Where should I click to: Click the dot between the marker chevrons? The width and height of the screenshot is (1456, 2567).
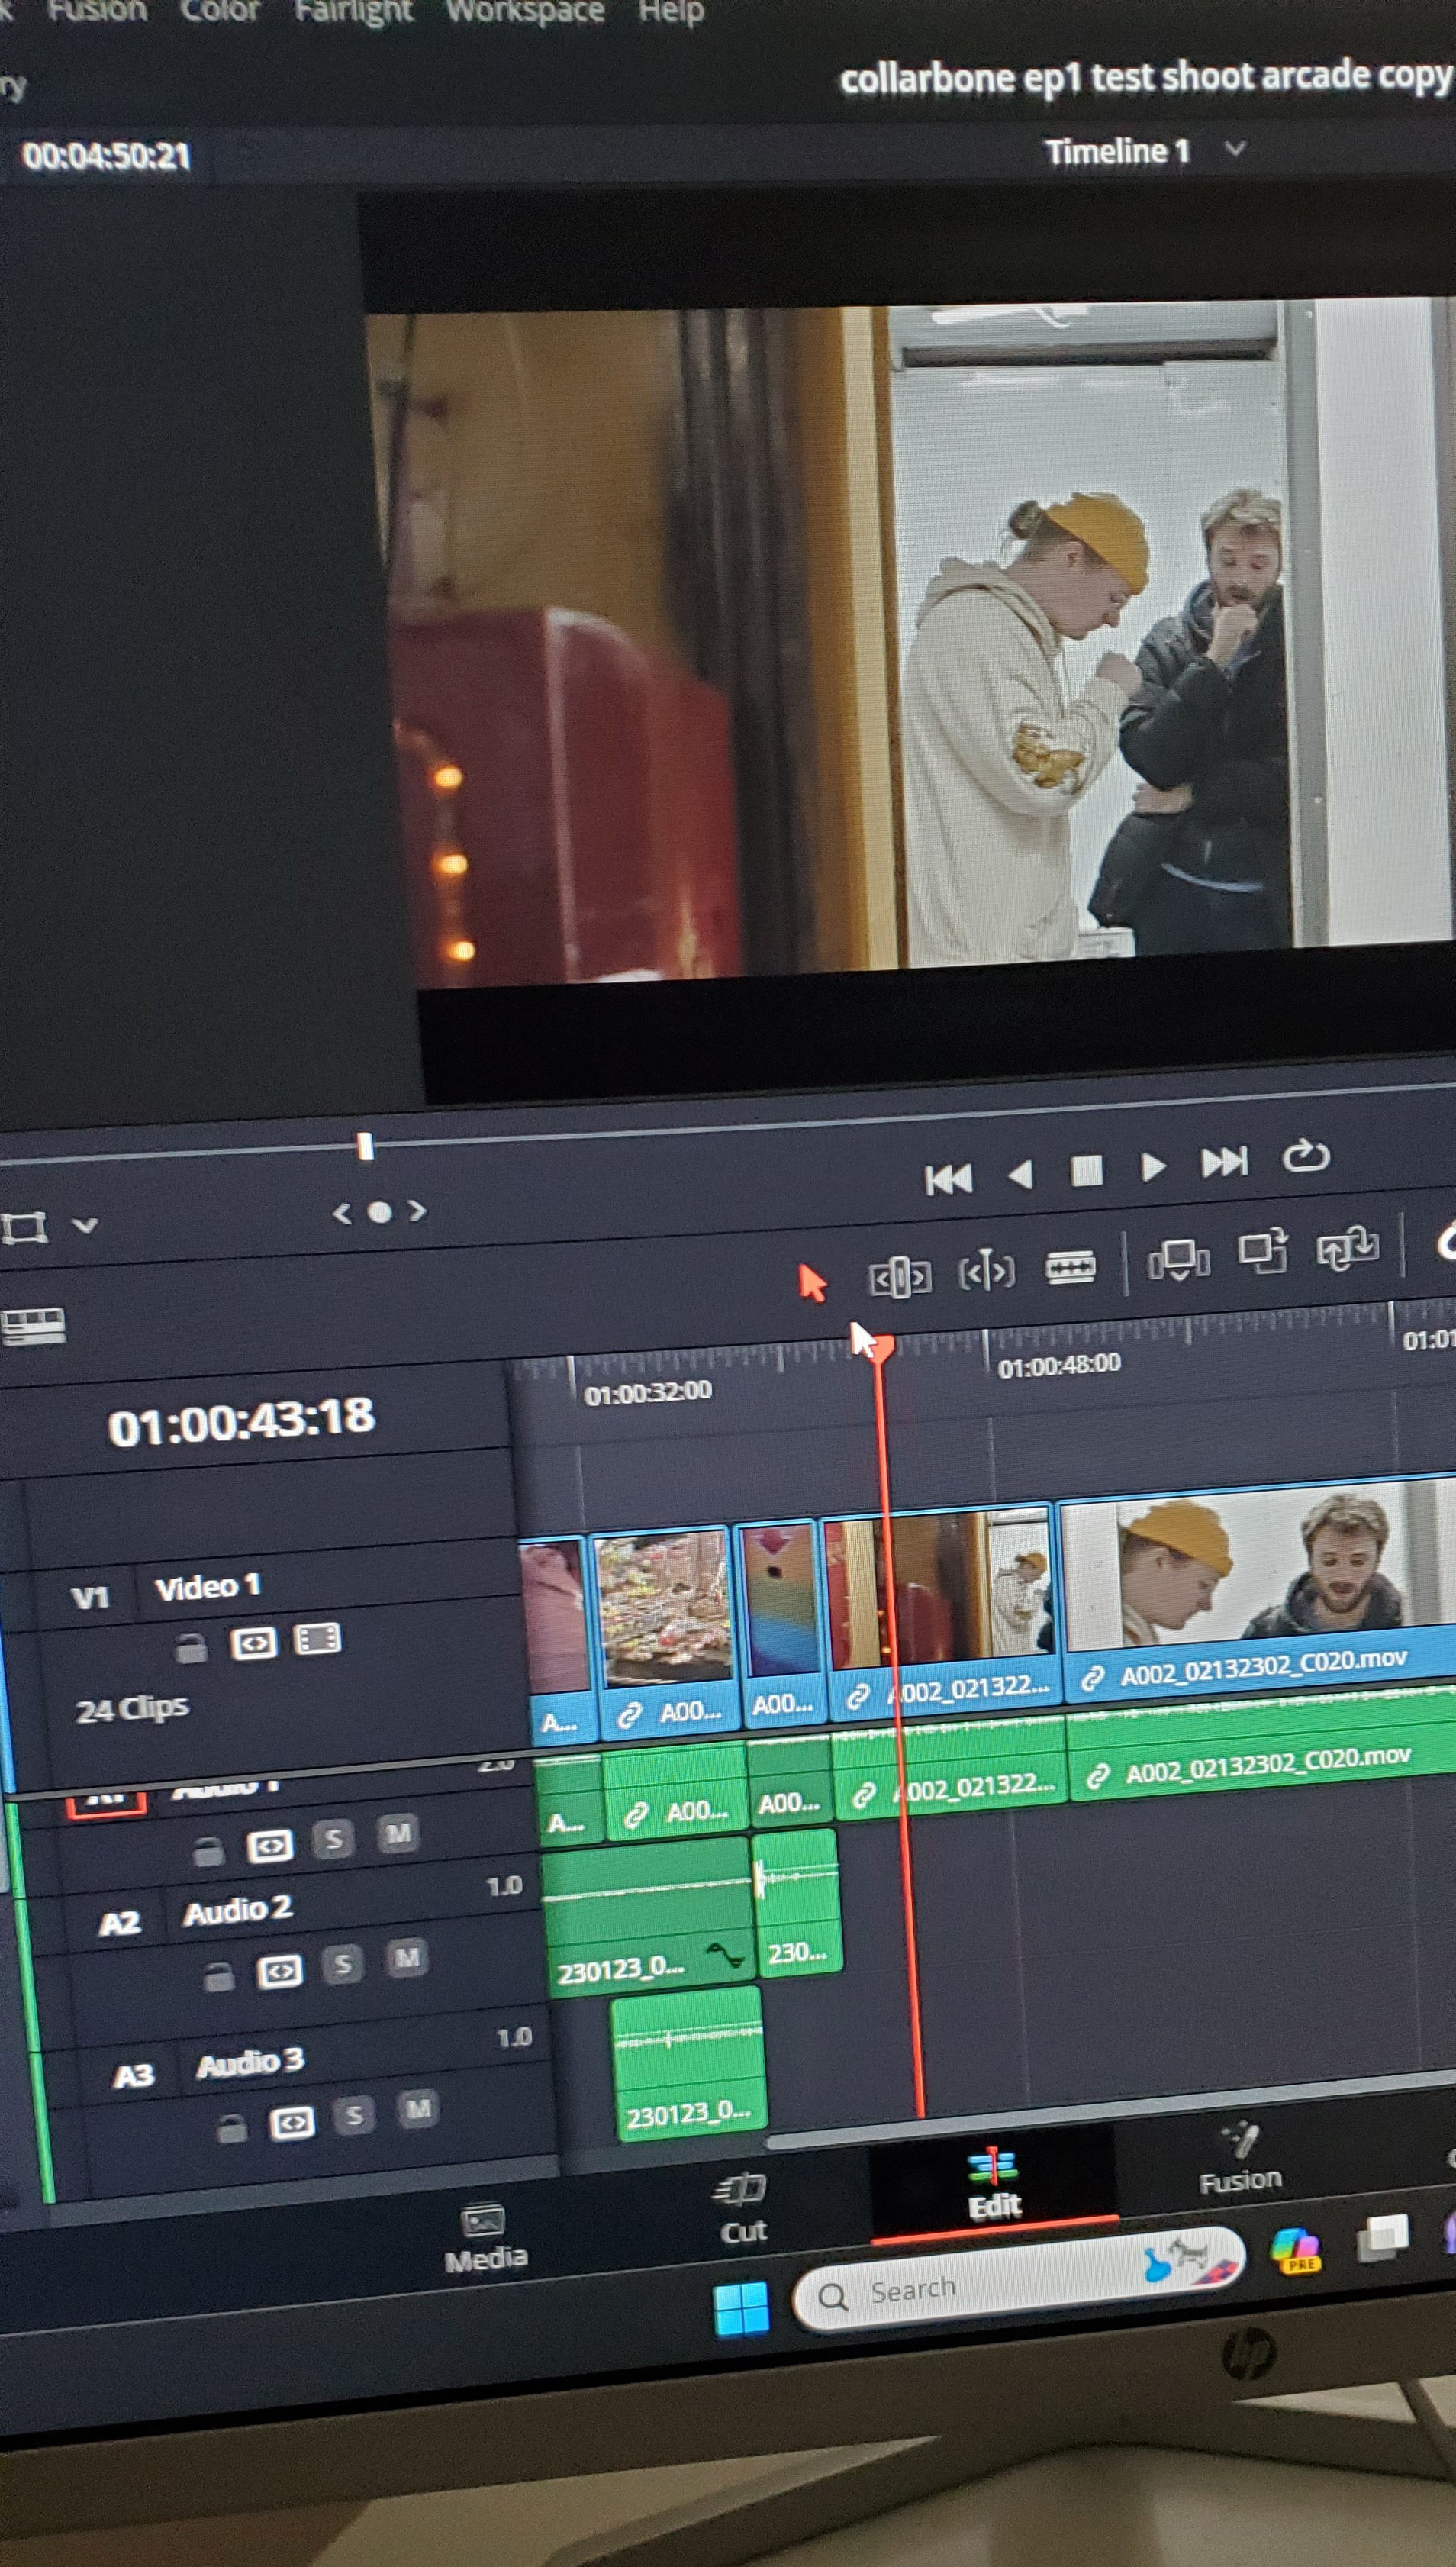pos(380,1212)
